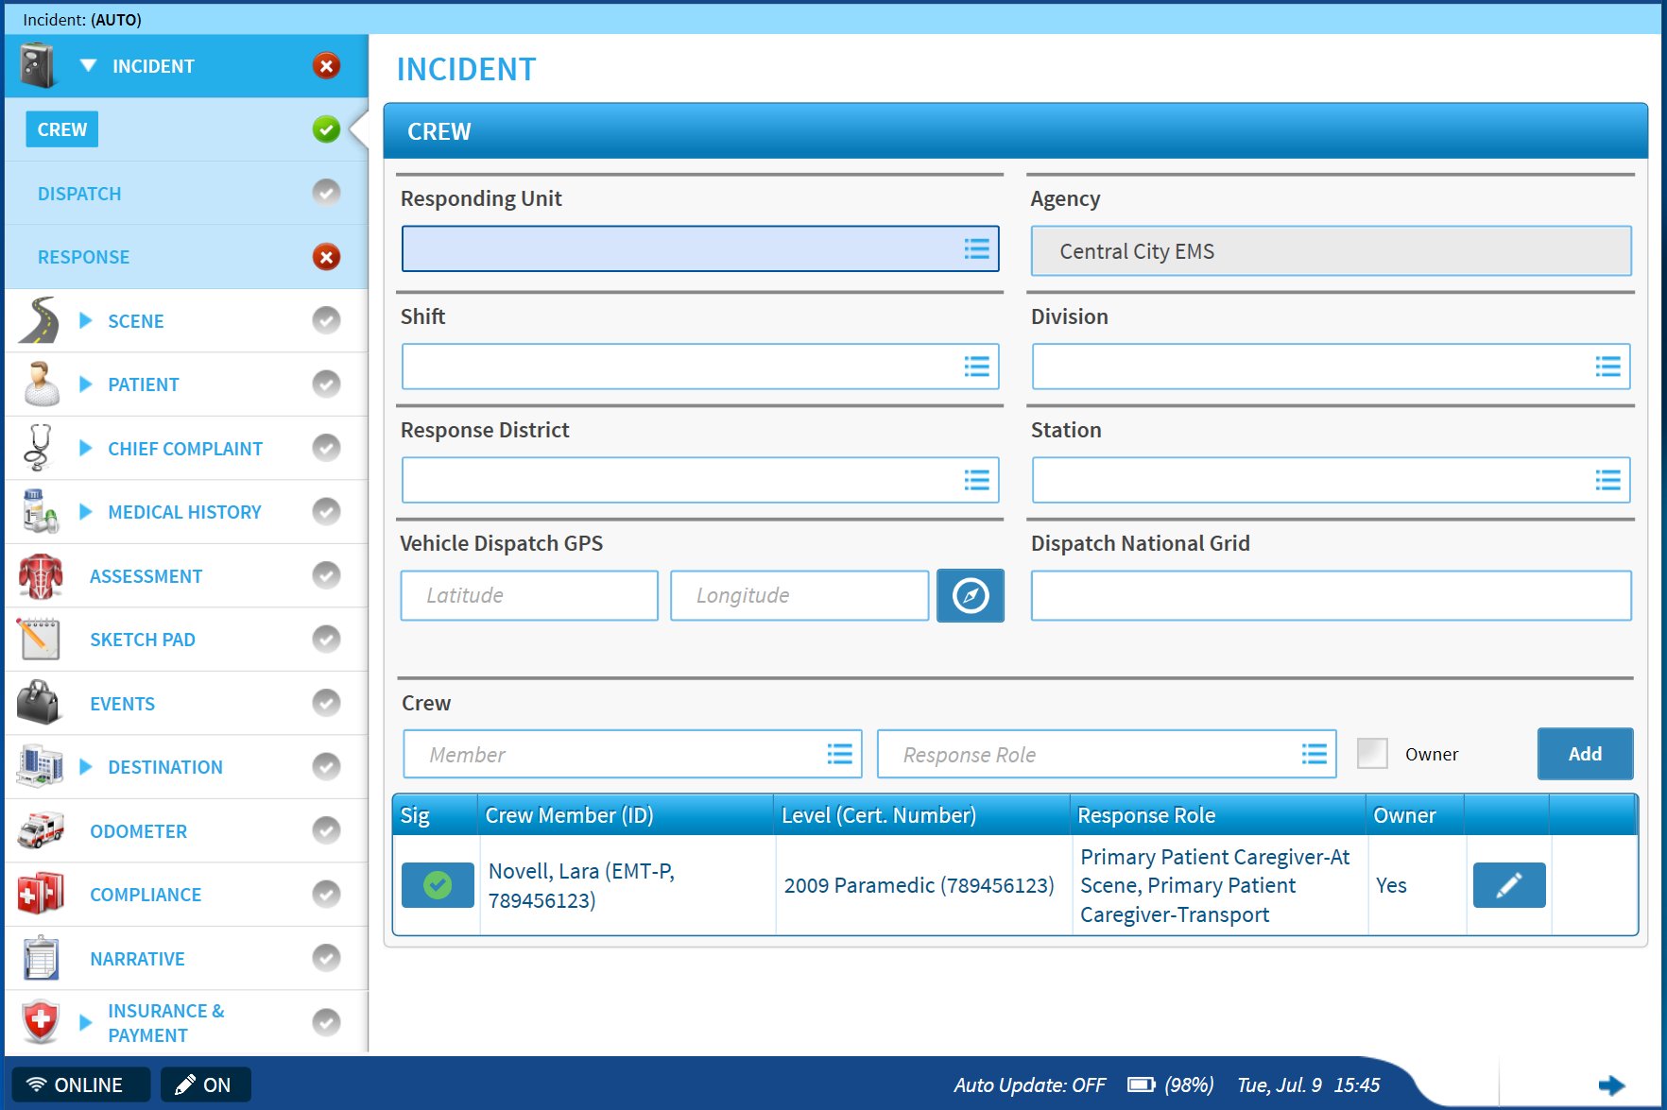Open the Odometer ambulance icon
The width and height of the screenshot is (1667, 1110).
point(39,830)
